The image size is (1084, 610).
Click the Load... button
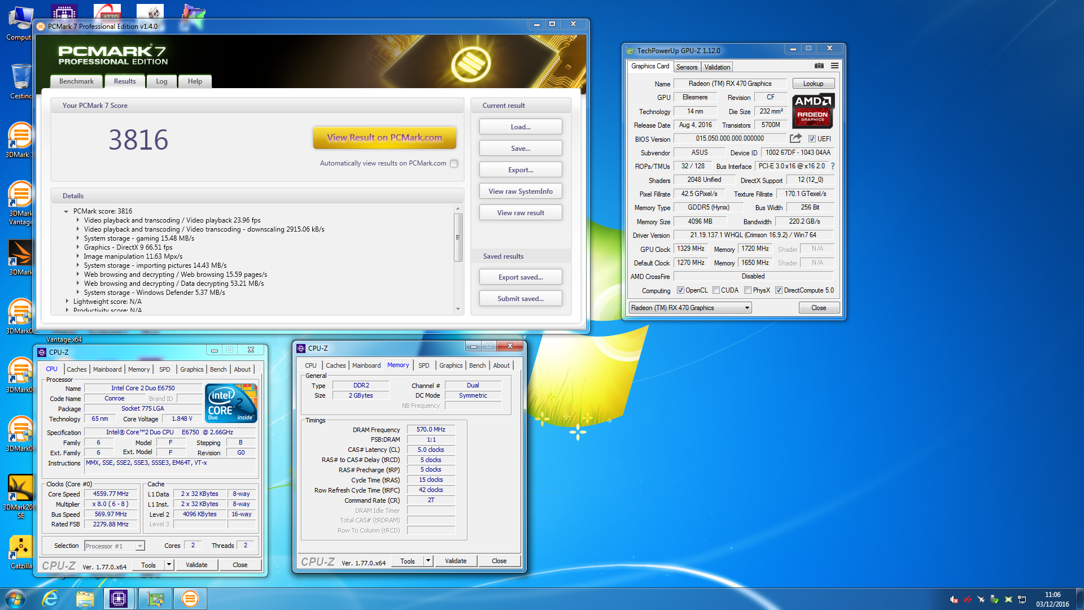pyautogui.click(x=521, y=127)
